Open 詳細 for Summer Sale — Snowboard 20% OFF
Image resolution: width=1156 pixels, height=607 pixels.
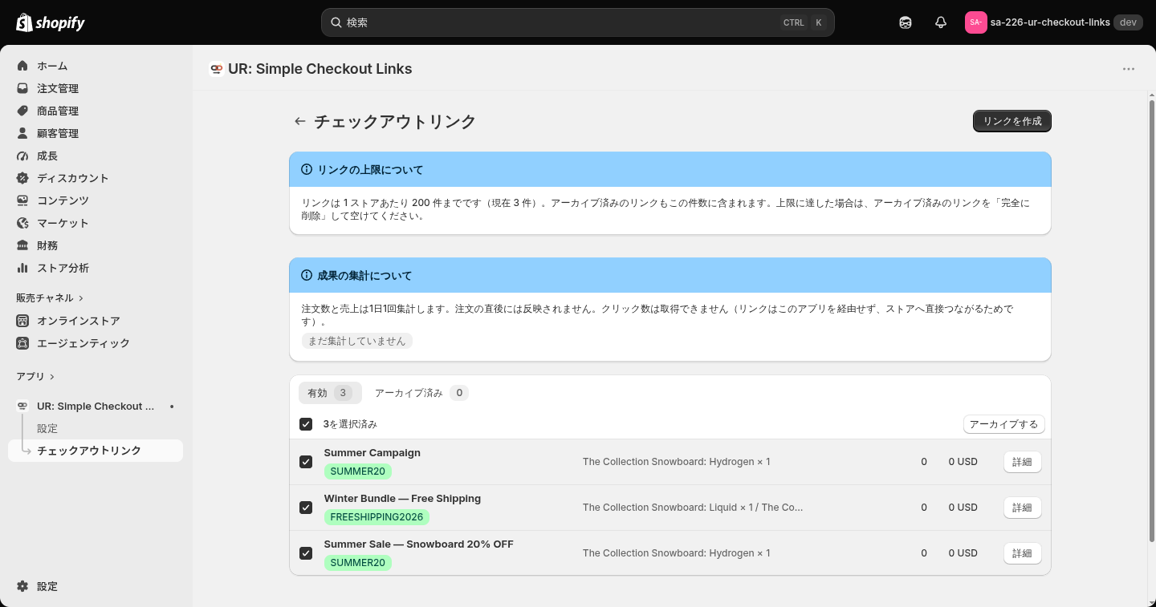point(1022,553)
